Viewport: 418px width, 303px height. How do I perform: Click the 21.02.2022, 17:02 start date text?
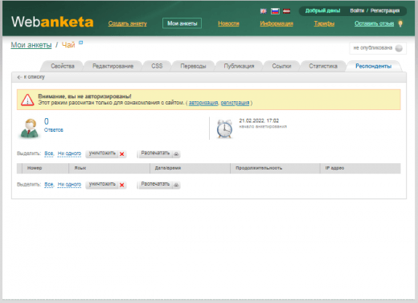click(x=259, y=121)
